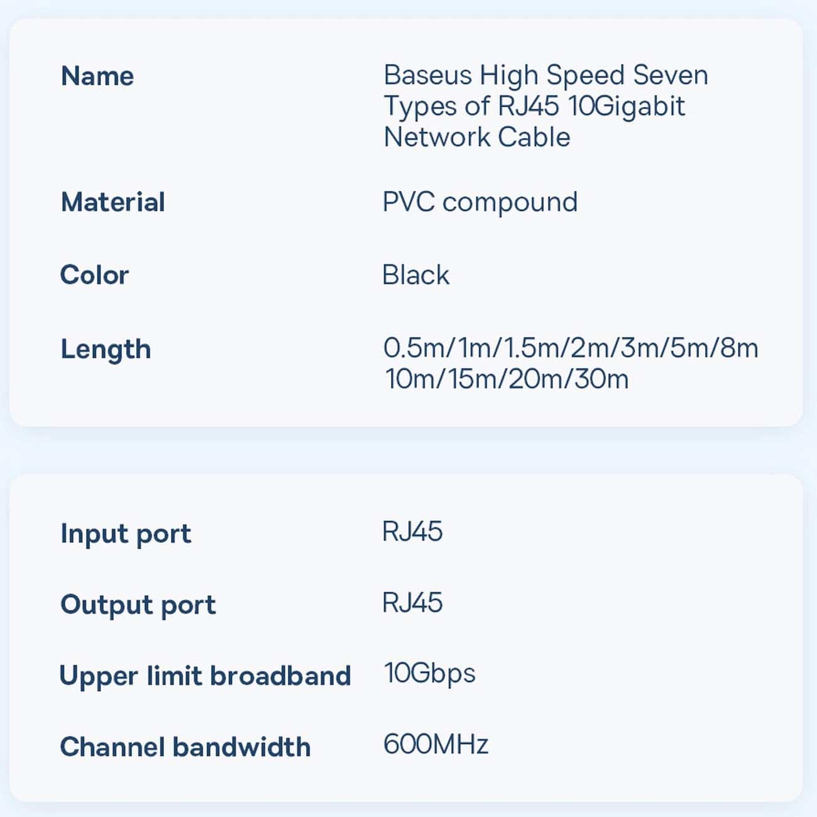Click the Color specification label
This screenshot has height=817, width=817.
pyautogui.click(x=94, y=275)
